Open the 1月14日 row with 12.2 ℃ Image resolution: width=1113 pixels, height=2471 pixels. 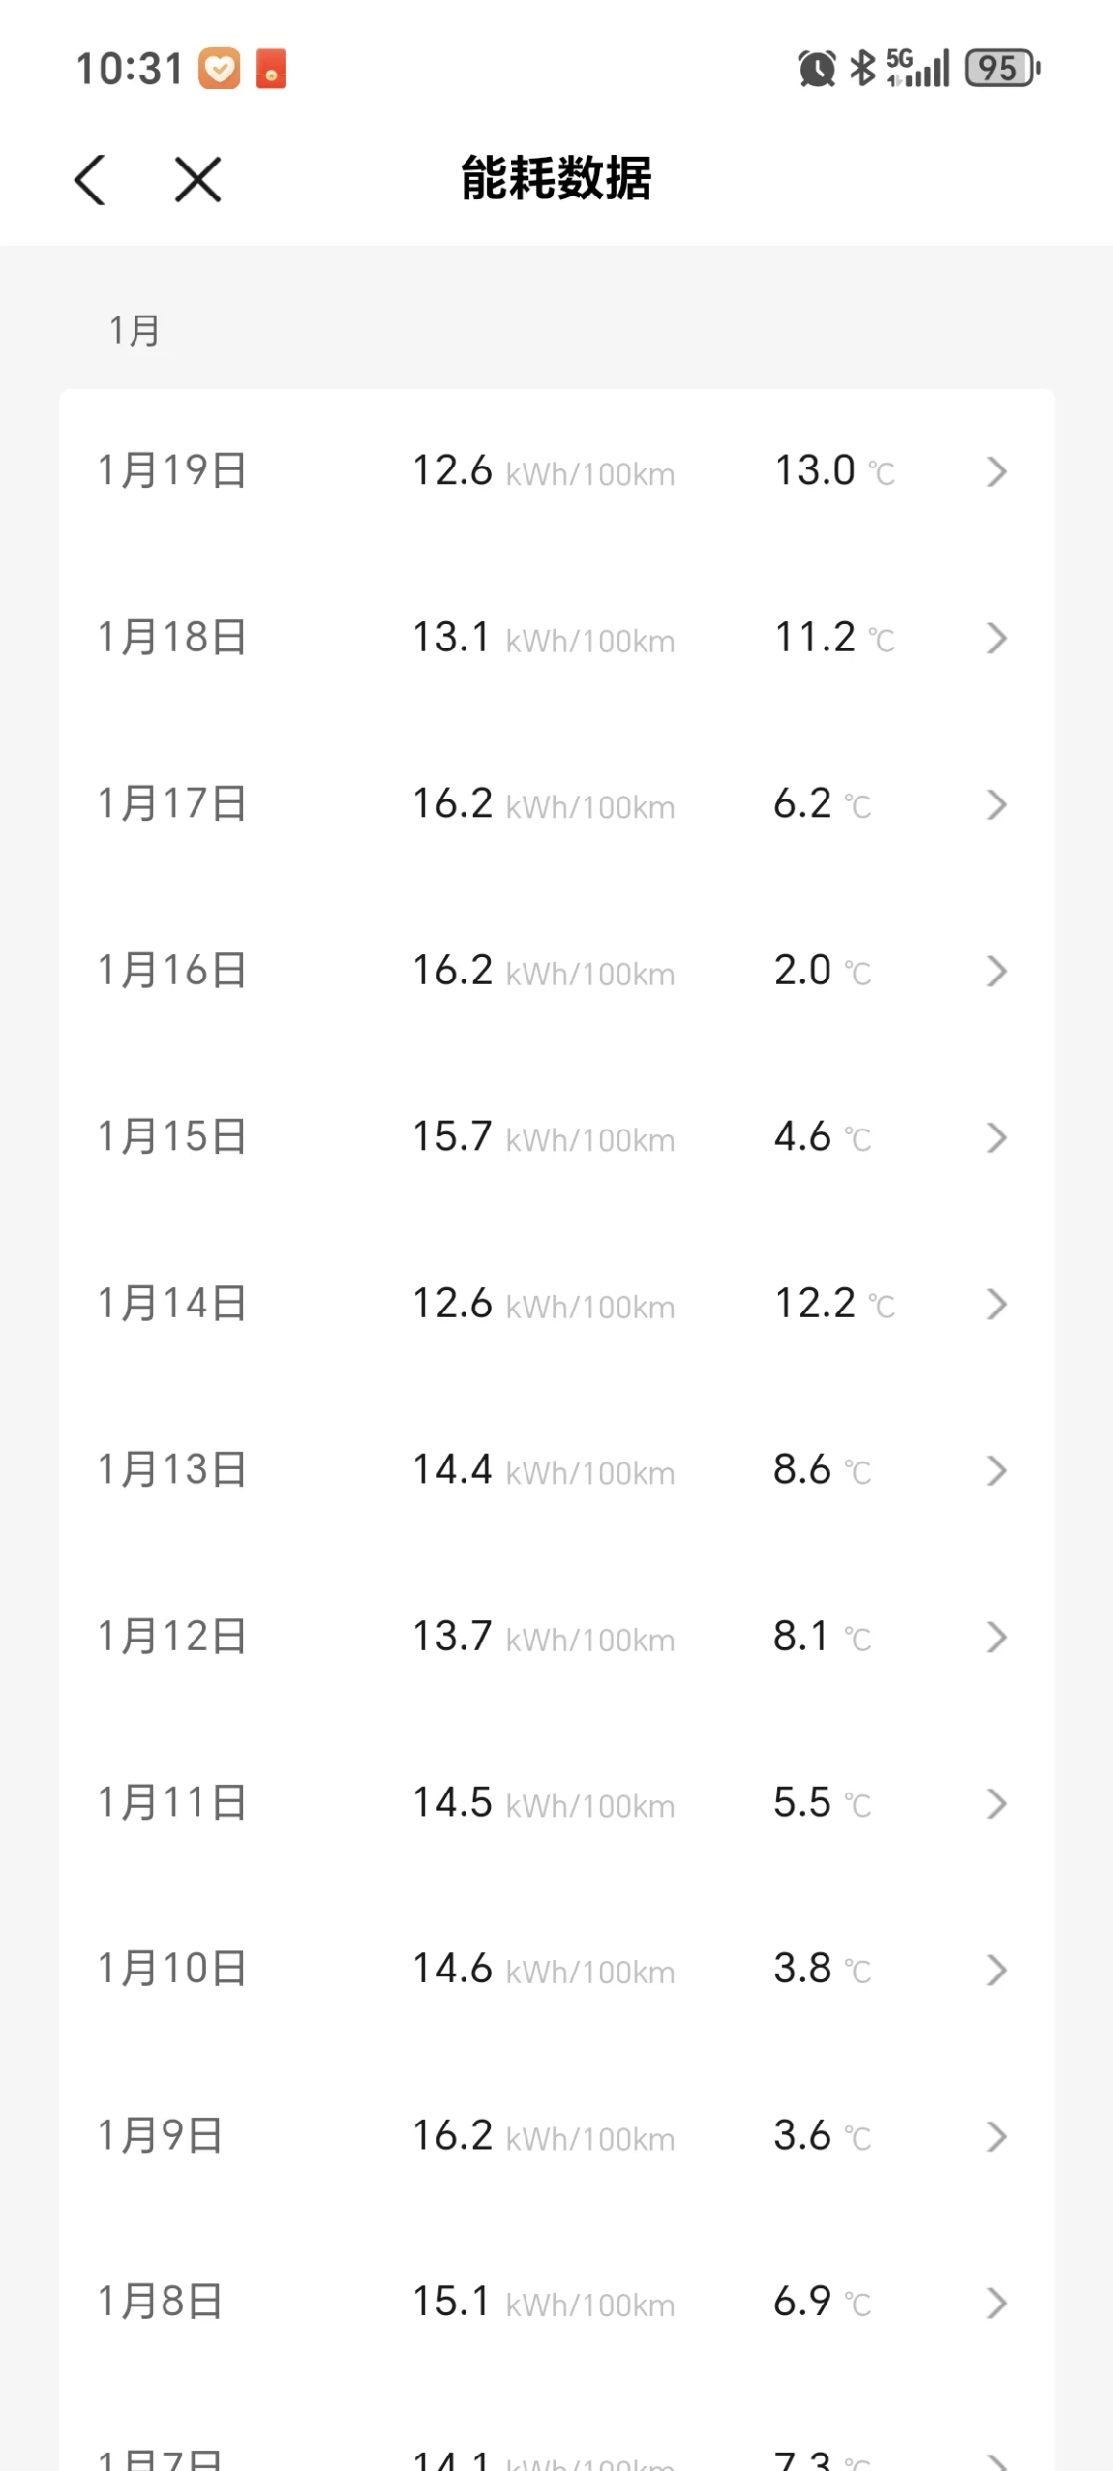[x=556, y=1304]
